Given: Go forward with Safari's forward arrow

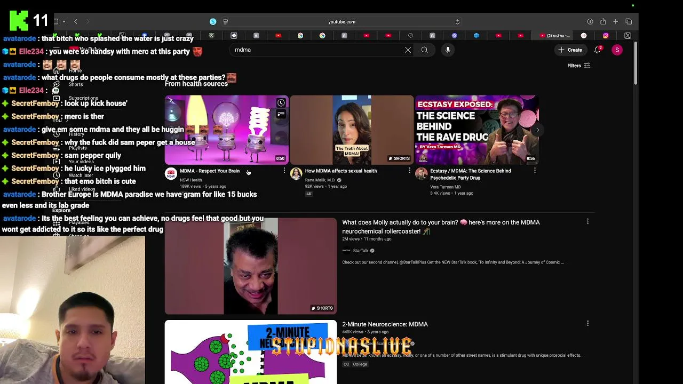Looking at the screenshot, I should point(88,22).
